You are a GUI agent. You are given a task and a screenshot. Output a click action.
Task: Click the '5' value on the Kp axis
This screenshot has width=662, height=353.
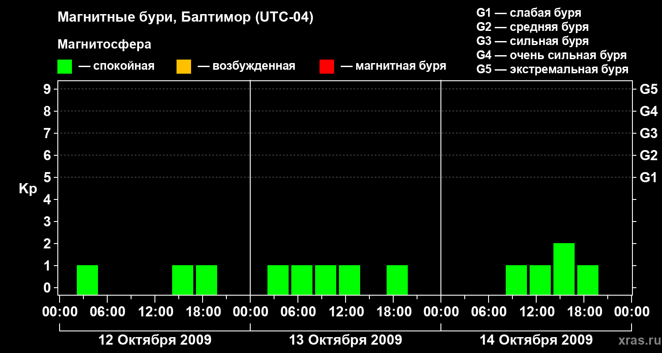click(48, 177)
